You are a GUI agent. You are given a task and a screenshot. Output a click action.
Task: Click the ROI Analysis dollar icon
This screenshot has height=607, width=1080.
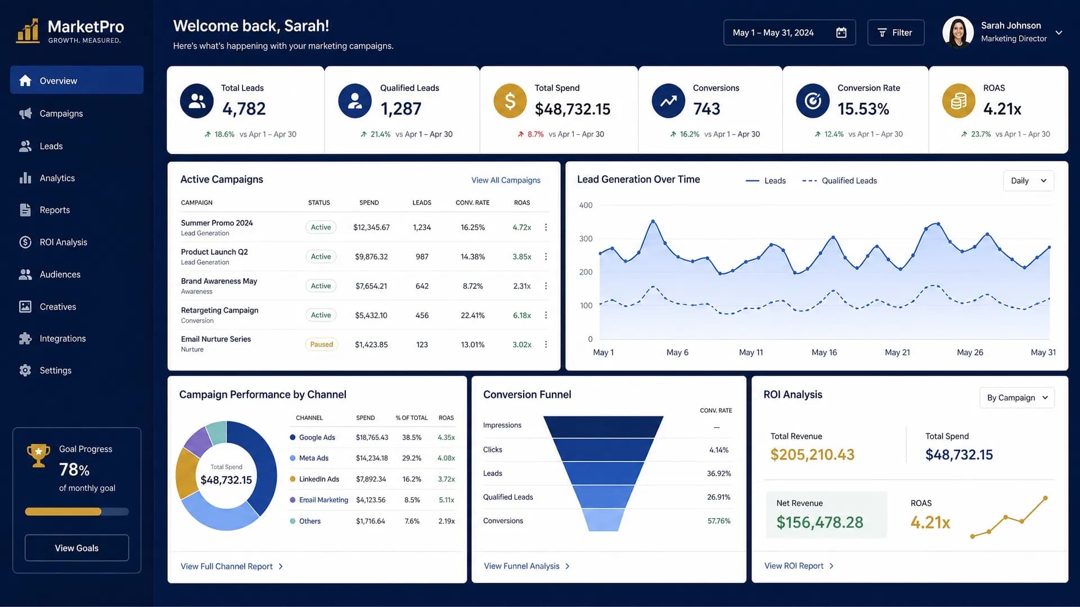pos(25,242)
